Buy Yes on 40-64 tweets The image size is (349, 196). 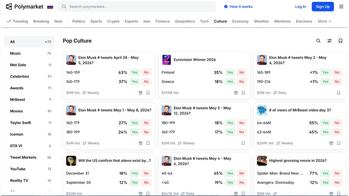[230, 173]
